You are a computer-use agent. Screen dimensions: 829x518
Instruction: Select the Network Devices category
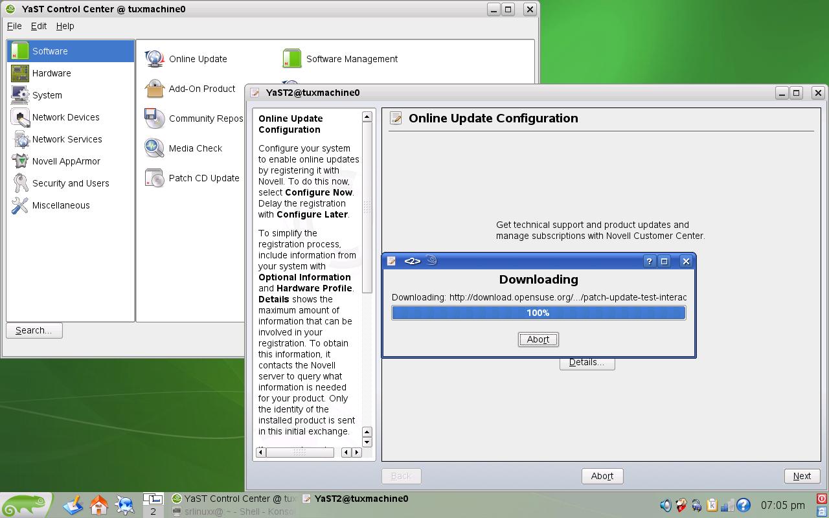pos(71,117)
